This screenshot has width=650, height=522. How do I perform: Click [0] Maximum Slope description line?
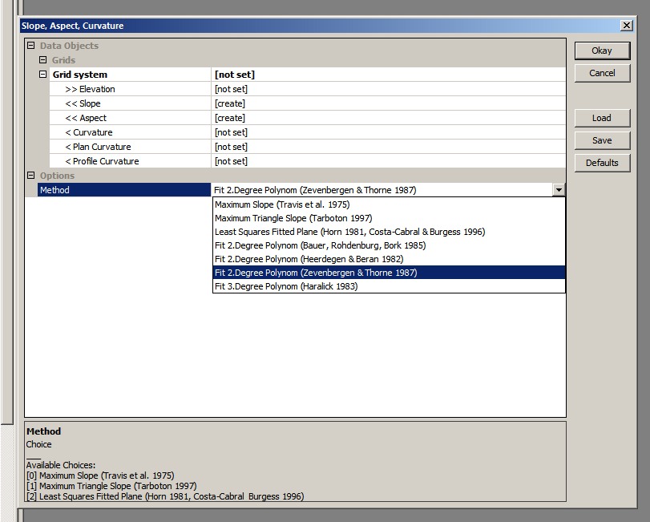[100, 475]
